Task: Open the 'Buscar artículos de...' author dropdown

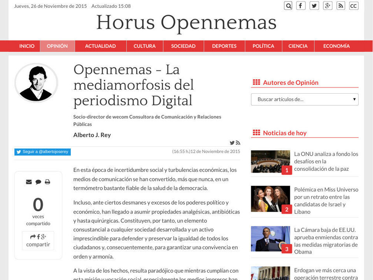Action: click(305, 100)
